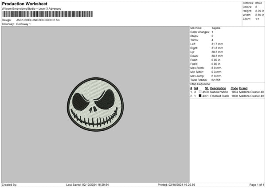Select Width value 2.50 in

pyautogui.click(x=259, y=15)
